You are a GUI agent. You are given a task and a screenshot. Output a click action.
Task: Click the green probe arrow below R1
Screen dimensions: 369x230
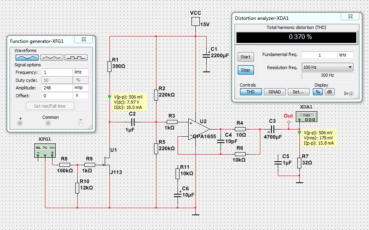(109, 97)
